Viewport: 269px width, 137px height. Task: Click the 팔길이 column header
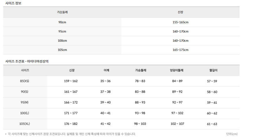pos(213,70)
